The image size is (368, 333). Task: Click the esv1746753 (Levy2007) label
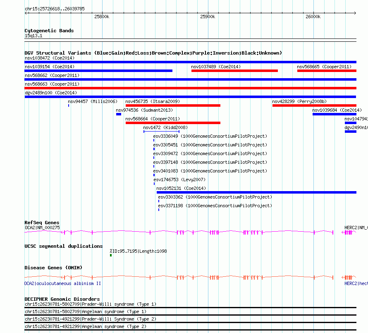tap(179, 180)
